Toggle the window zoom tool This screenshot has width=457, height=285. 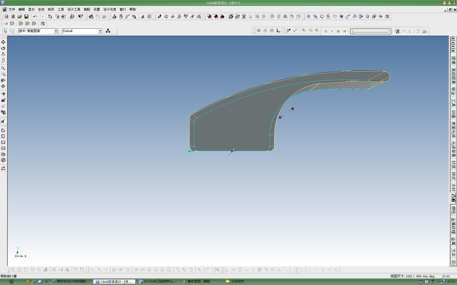coord(3,74)
